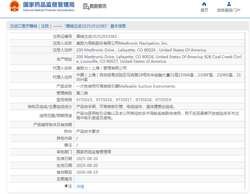Select agent name 美敦力（上海）管理有限公司
250x194 pixels.
101,68
